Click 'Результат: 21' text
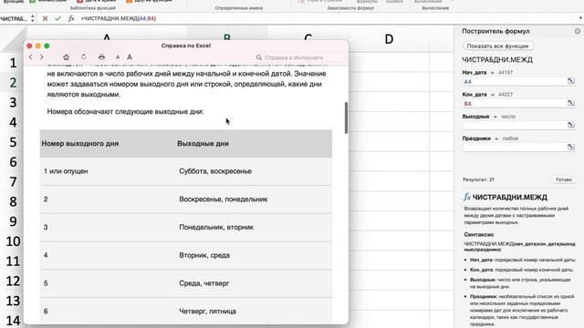 478,179
